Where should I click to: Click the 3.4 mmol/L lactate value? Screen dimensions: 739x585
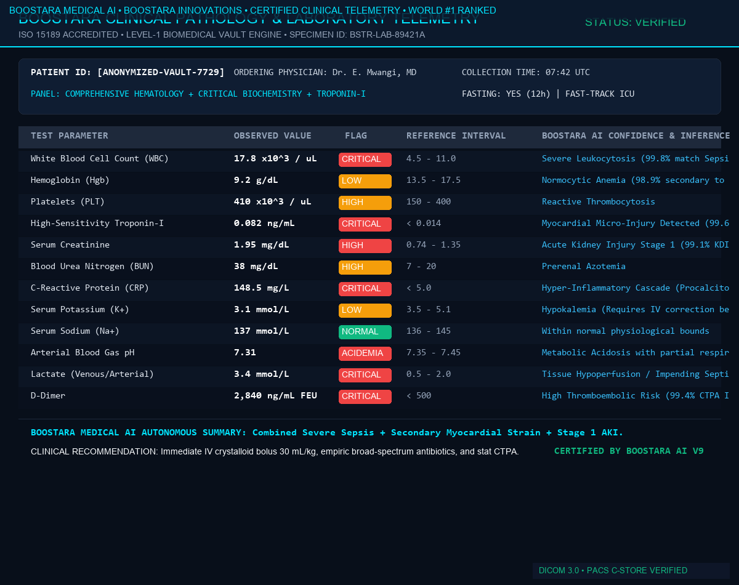coord(262,374)
